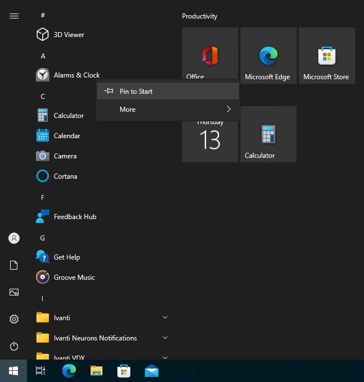The width and height of the screenshot is (364, 382).
Task: Click the F letter header
Action: [x=43, y=198]
